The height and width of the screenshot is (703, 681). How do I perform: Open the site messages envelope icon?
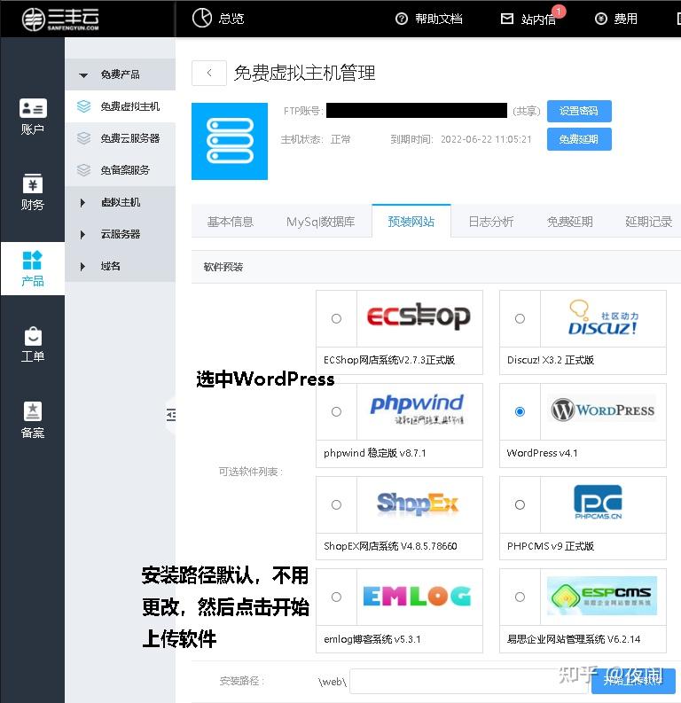tap(507, 19)
